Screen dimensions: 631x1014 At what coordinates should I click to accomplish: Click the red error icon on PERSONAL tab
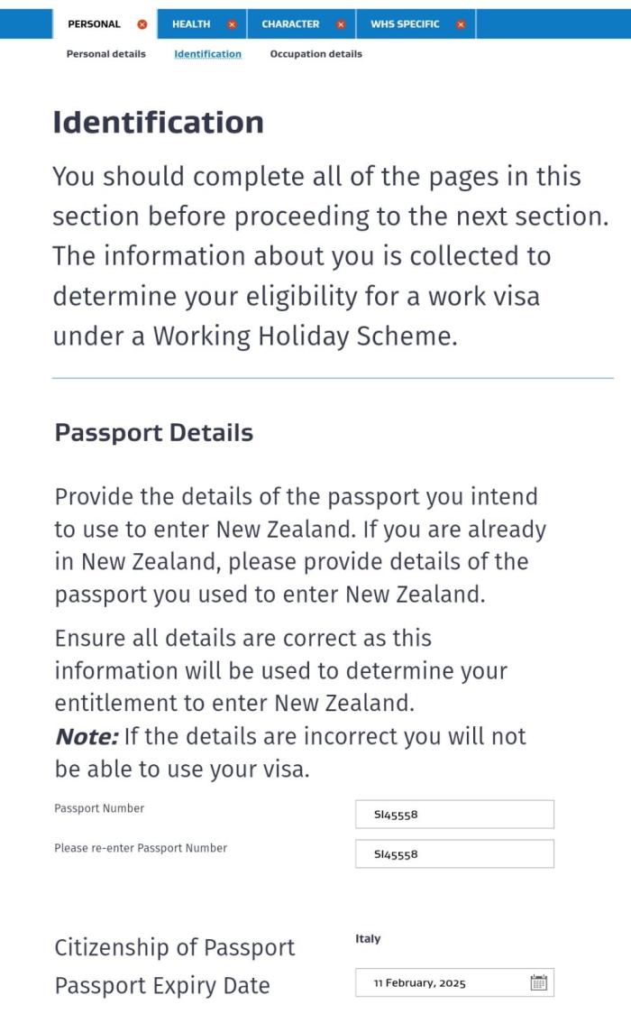coord(142,24)
